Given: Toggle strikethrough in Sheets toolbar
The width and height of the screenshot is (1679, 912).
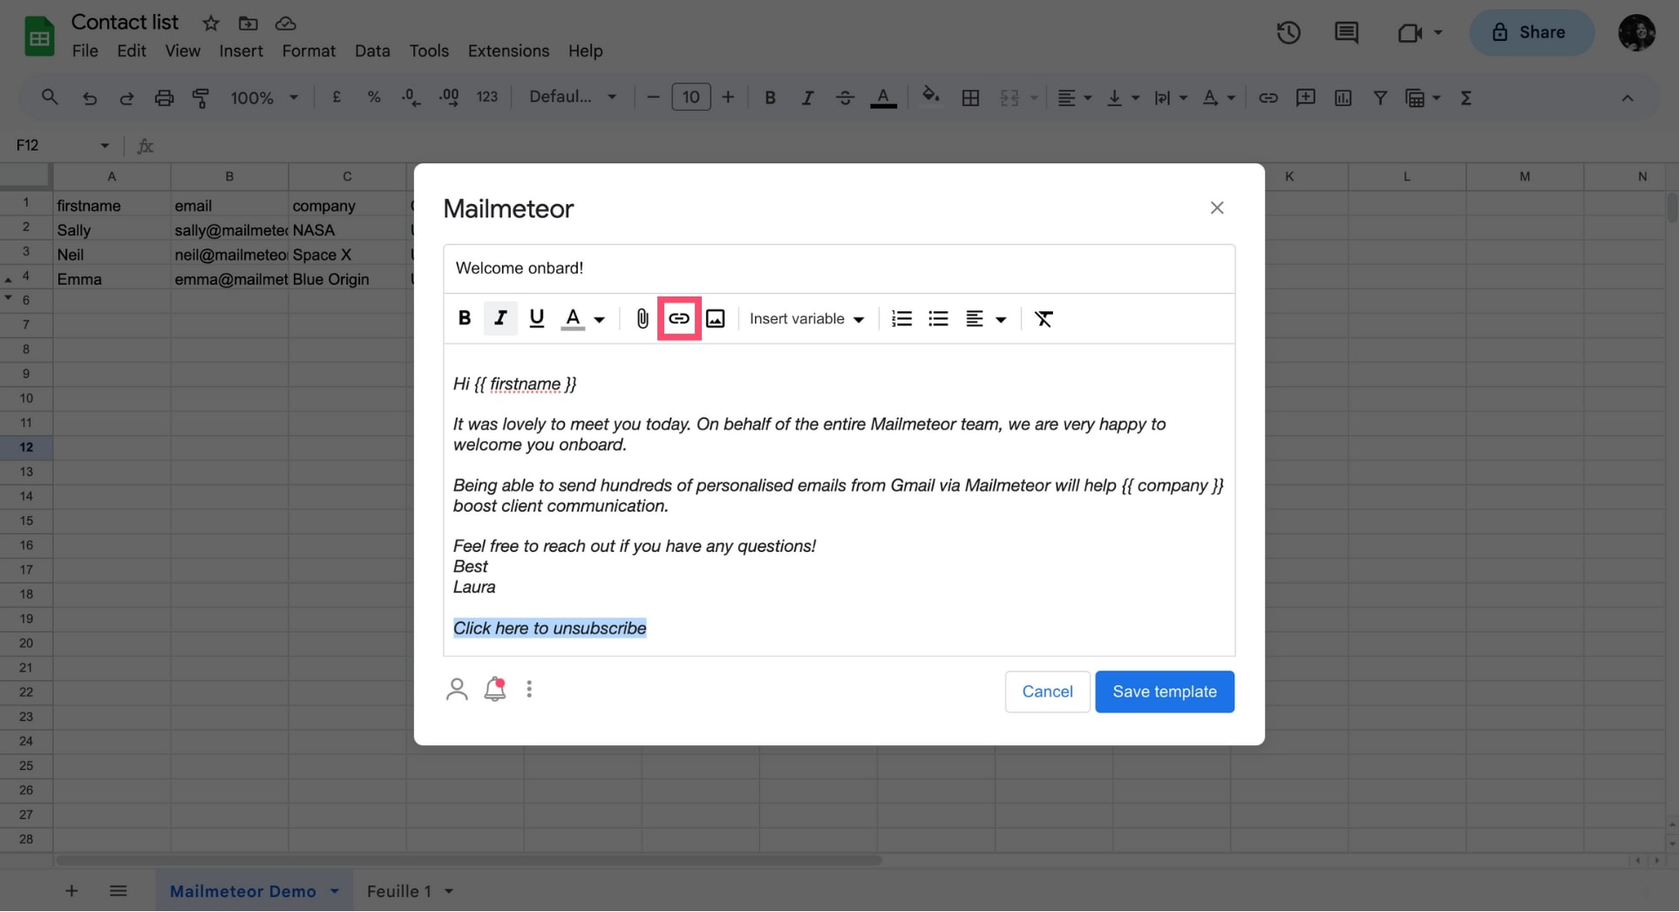Looking at the screenshot, I should click(845, 98).
